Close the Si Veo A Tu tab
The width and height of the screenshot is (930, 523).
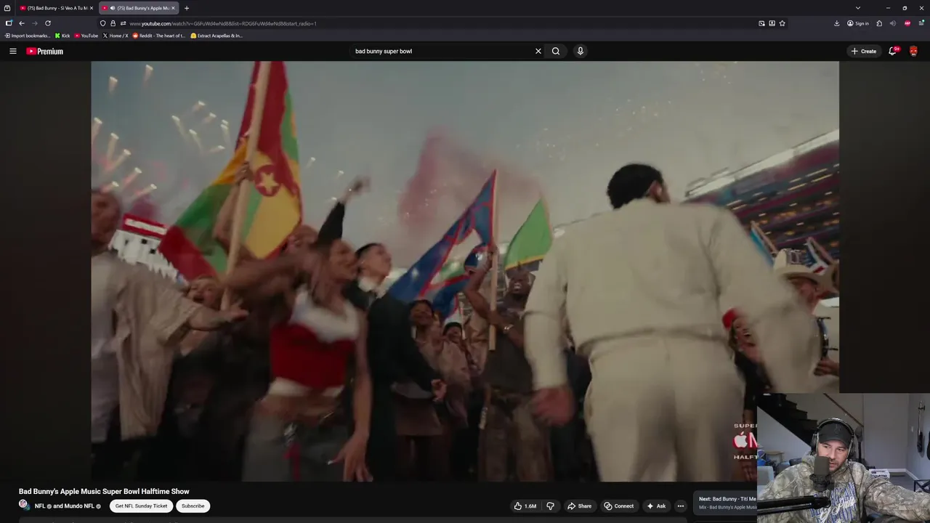(x=92, y=8)
